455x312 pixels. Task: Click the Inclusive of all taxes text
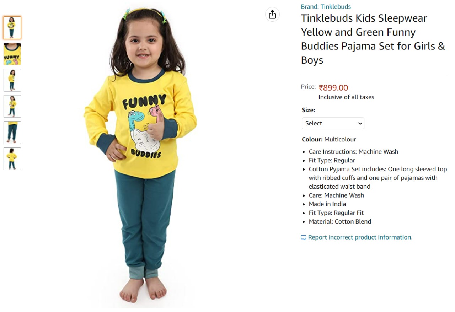(346, 97)
